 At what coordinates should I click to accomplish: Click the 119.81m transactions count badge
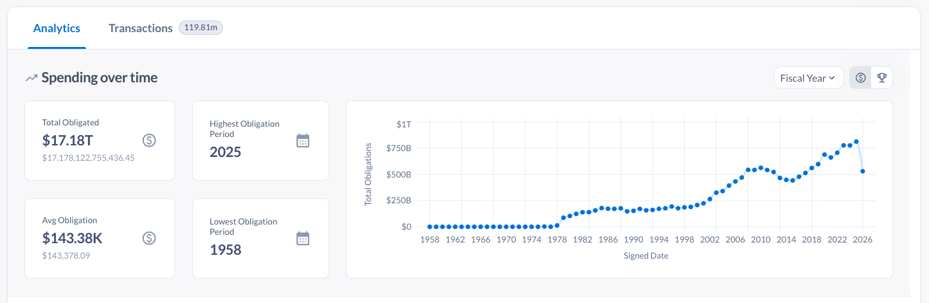pyautogui.click(x=201, y=28)
